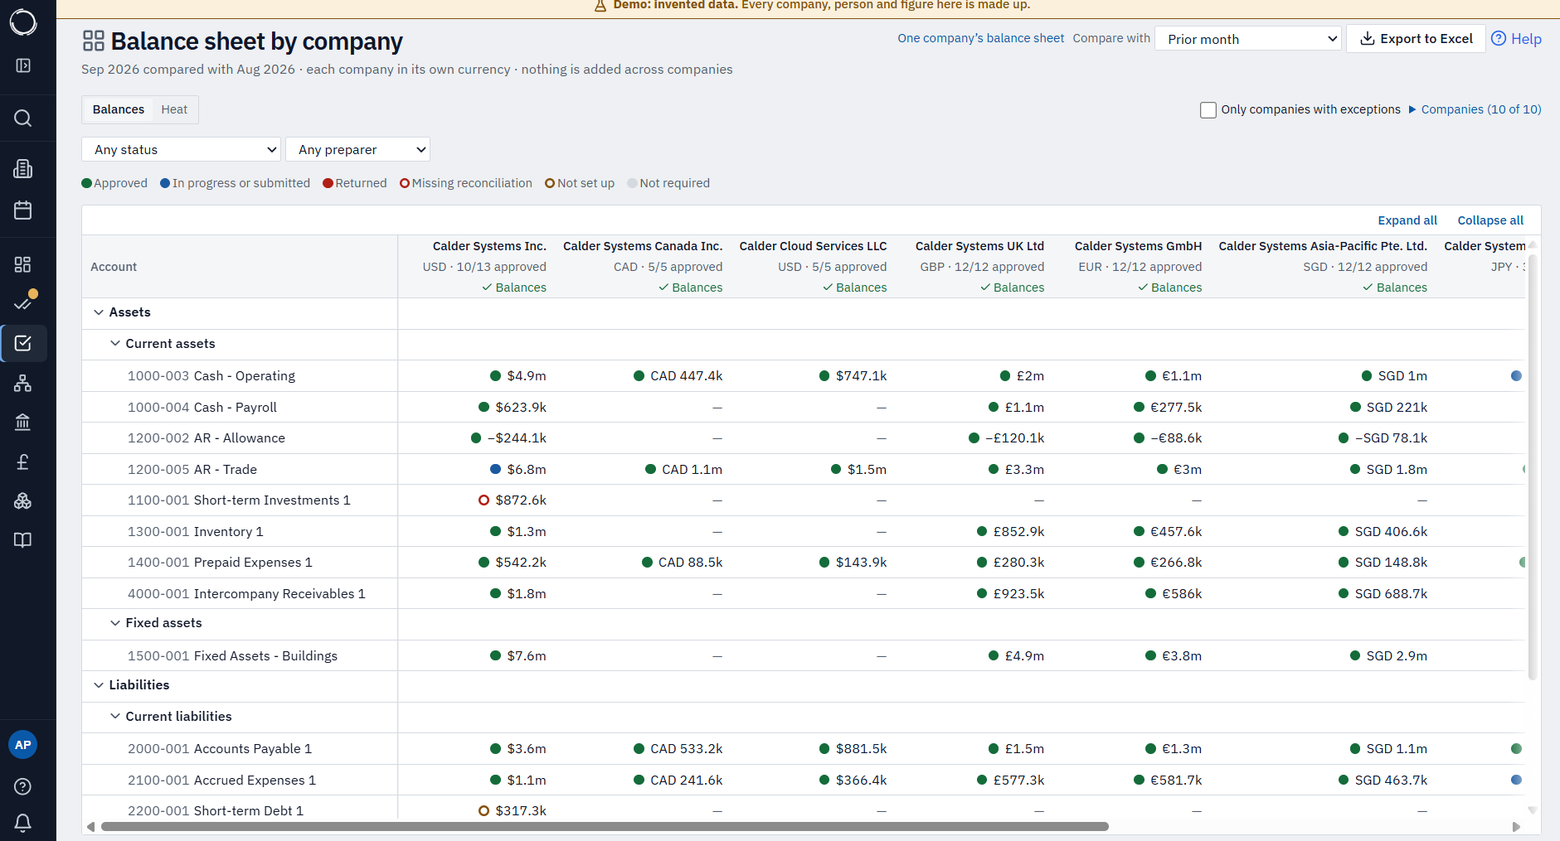The image size is (1560, 841).
Task: Open the Help link at top right
Action: (x=1517, y=39)
